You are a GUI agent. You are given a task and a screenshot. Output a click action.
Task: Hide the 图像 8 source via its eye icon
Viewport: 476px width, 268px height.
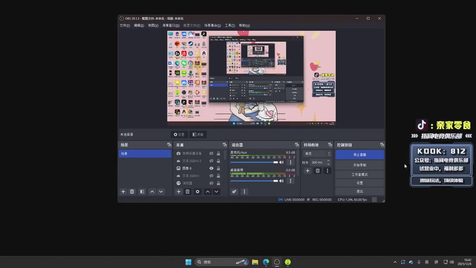211,169
